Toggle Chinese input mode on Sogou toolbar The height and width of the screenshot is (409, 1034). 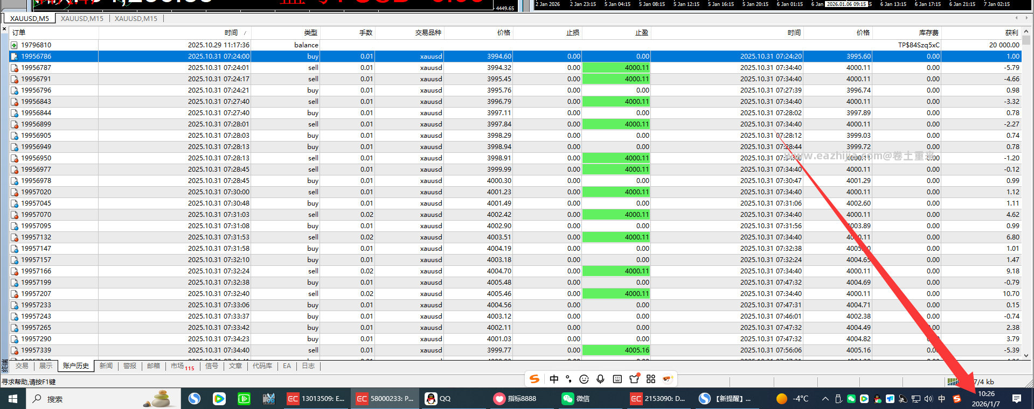(554, 379)
